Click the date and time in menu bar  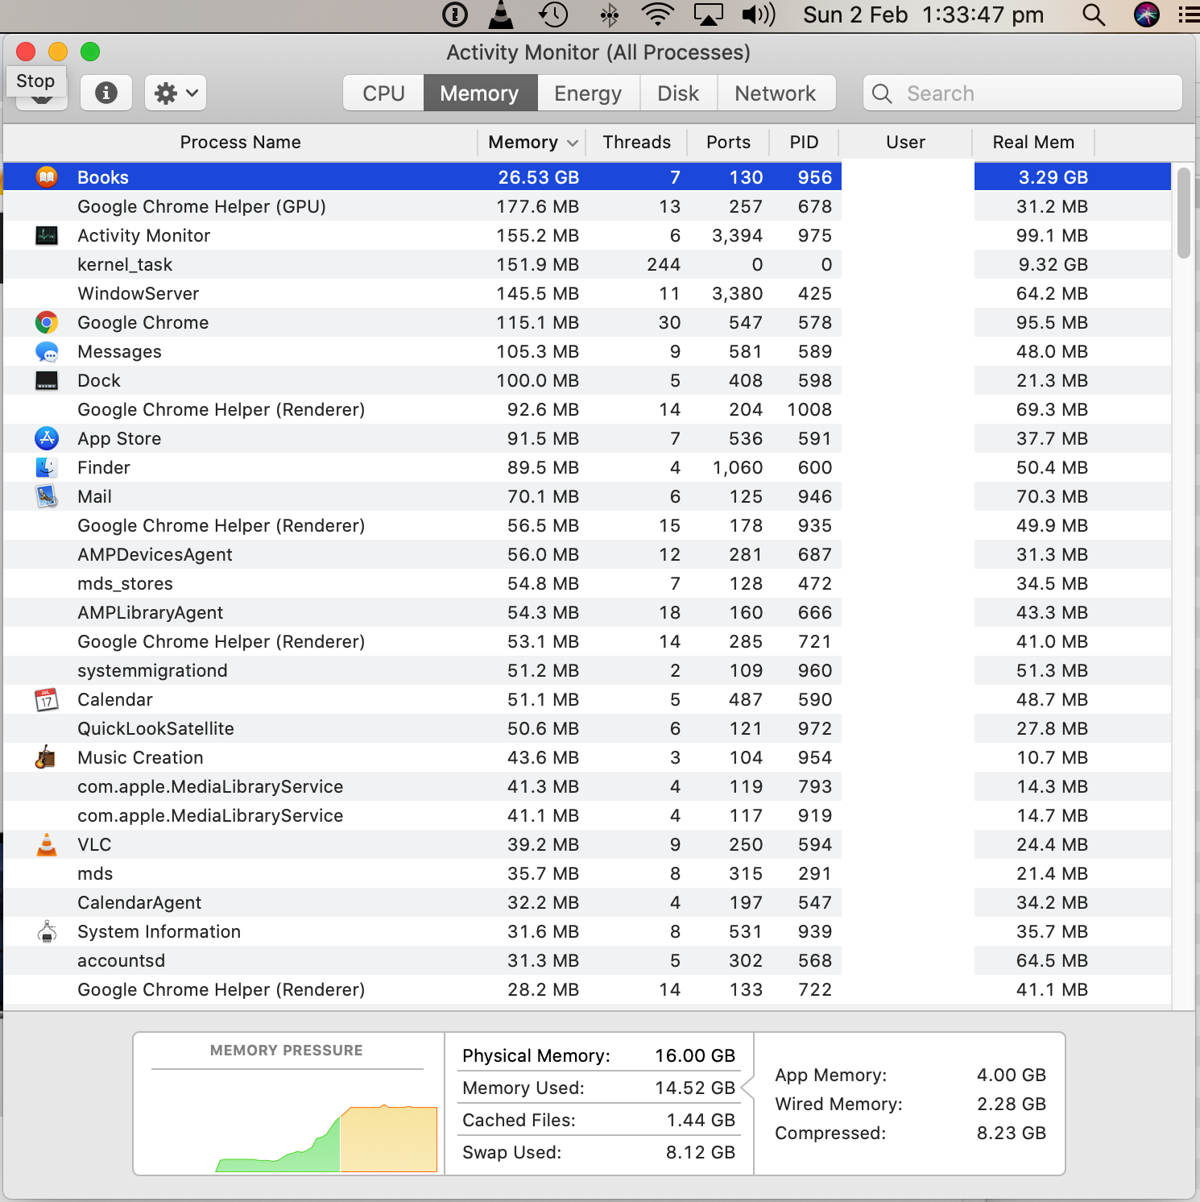point(924,15)
